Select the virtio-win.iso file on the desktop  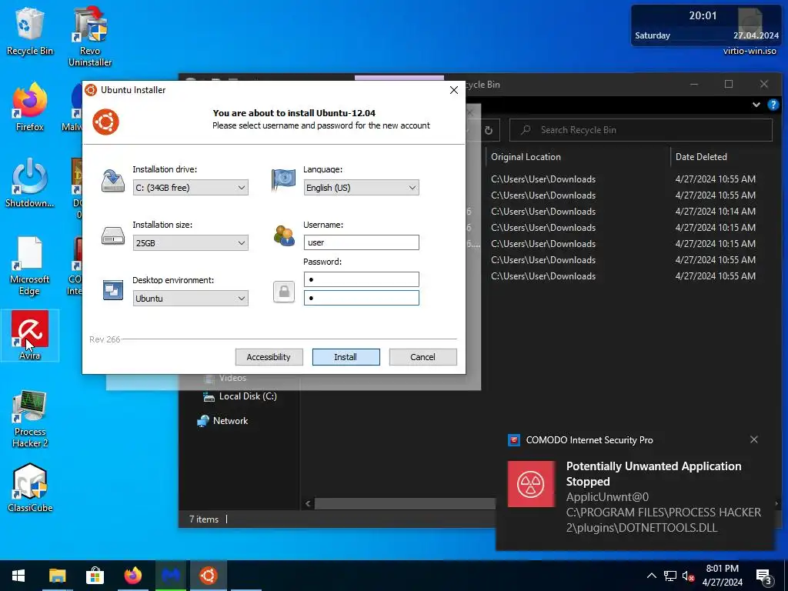click(x=750, y=31)
